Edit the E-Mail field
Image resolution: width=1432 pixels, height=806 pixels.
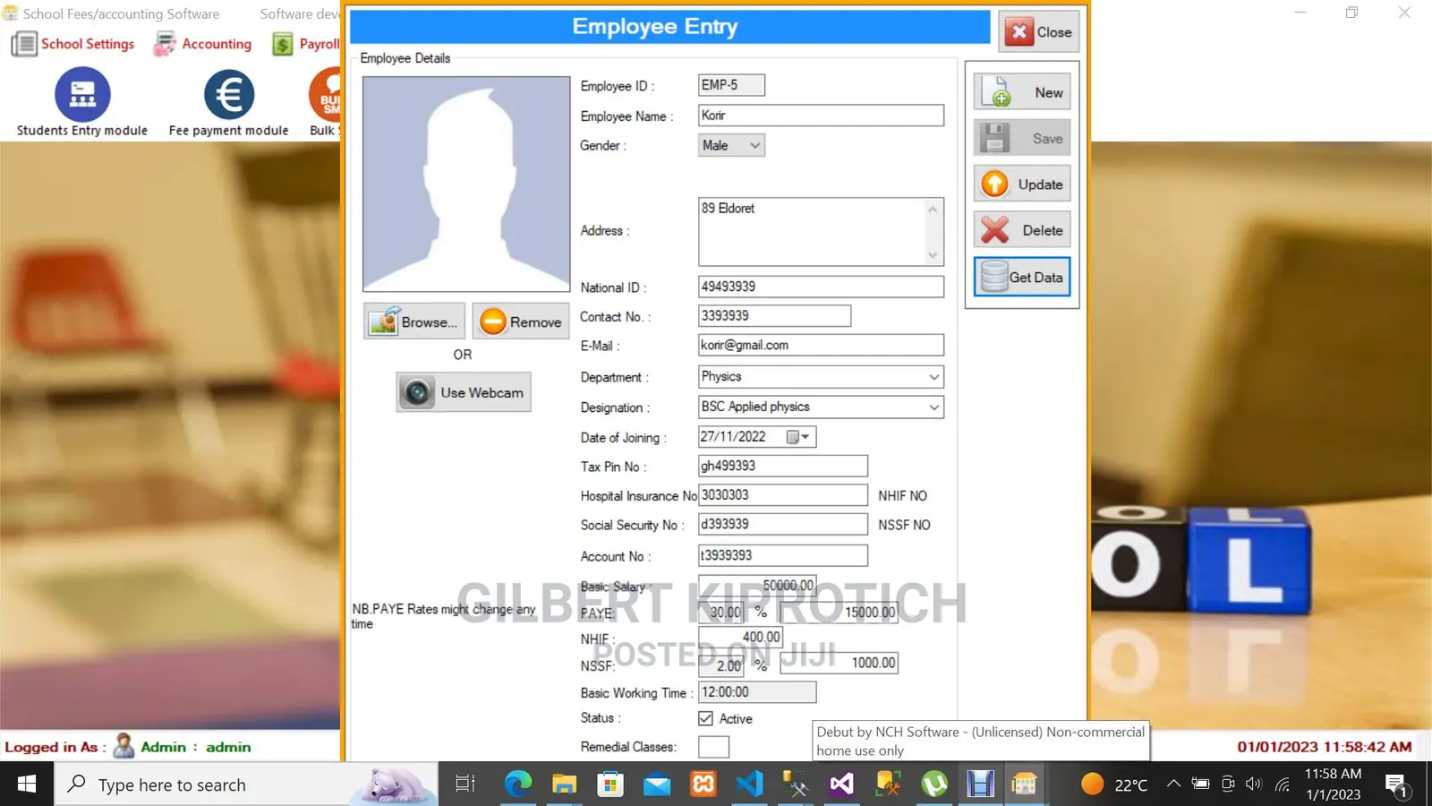pos(821,345)
